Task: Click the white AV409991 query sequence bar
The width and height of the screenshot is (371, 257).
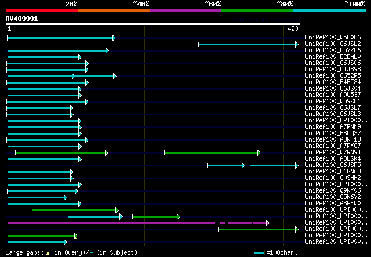Action: click(153, 24)
